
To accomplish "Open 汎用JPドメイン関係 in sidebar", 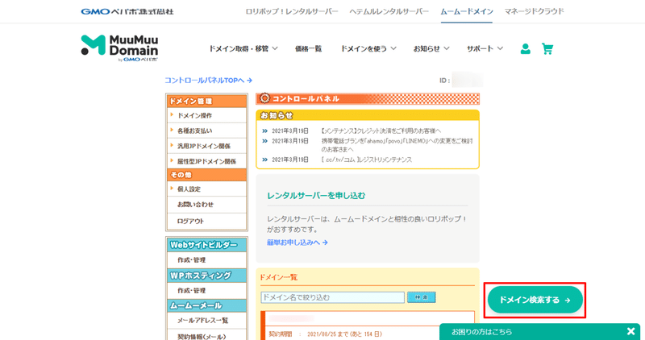I will pyautogui.click(x=206, y=146).
